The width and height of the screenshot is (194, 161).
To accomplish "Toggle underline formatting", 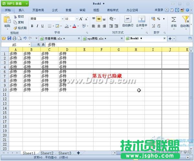I will pyautogui.click(x=42, y=26).
